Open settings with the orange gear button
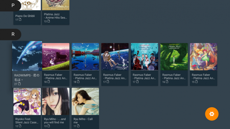Viewport: 230px width, 129px height. point(212,114)
